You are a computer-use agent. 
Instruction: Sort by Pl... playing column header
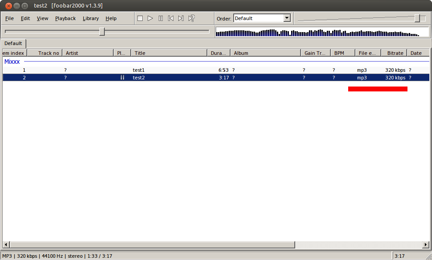click(122, 53)
